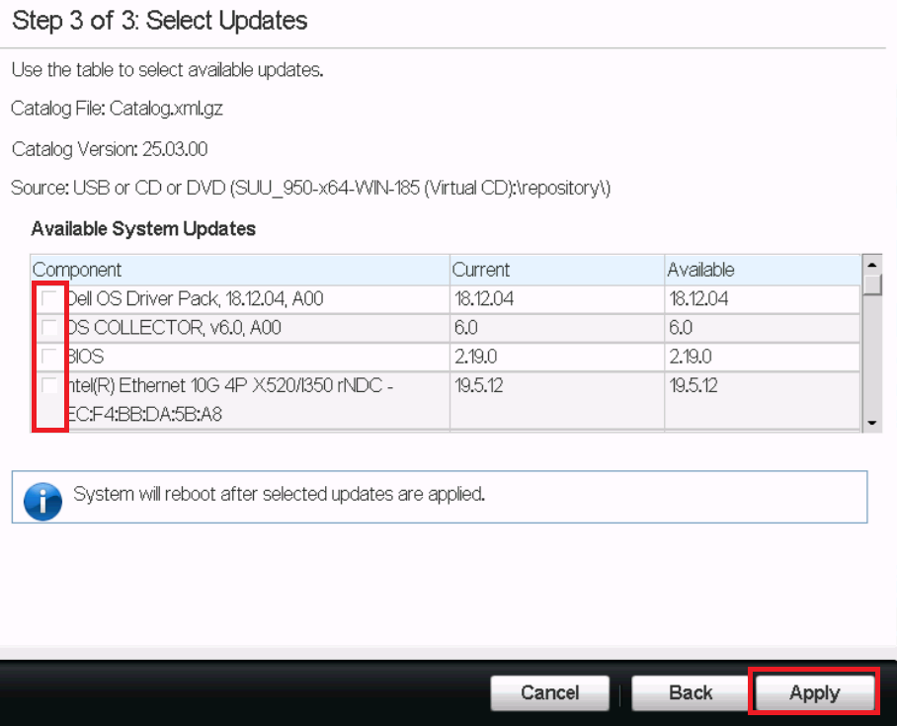Click the system reboot notice text
The height and width of the screenshot is (726, 897).
click(280, 494)
